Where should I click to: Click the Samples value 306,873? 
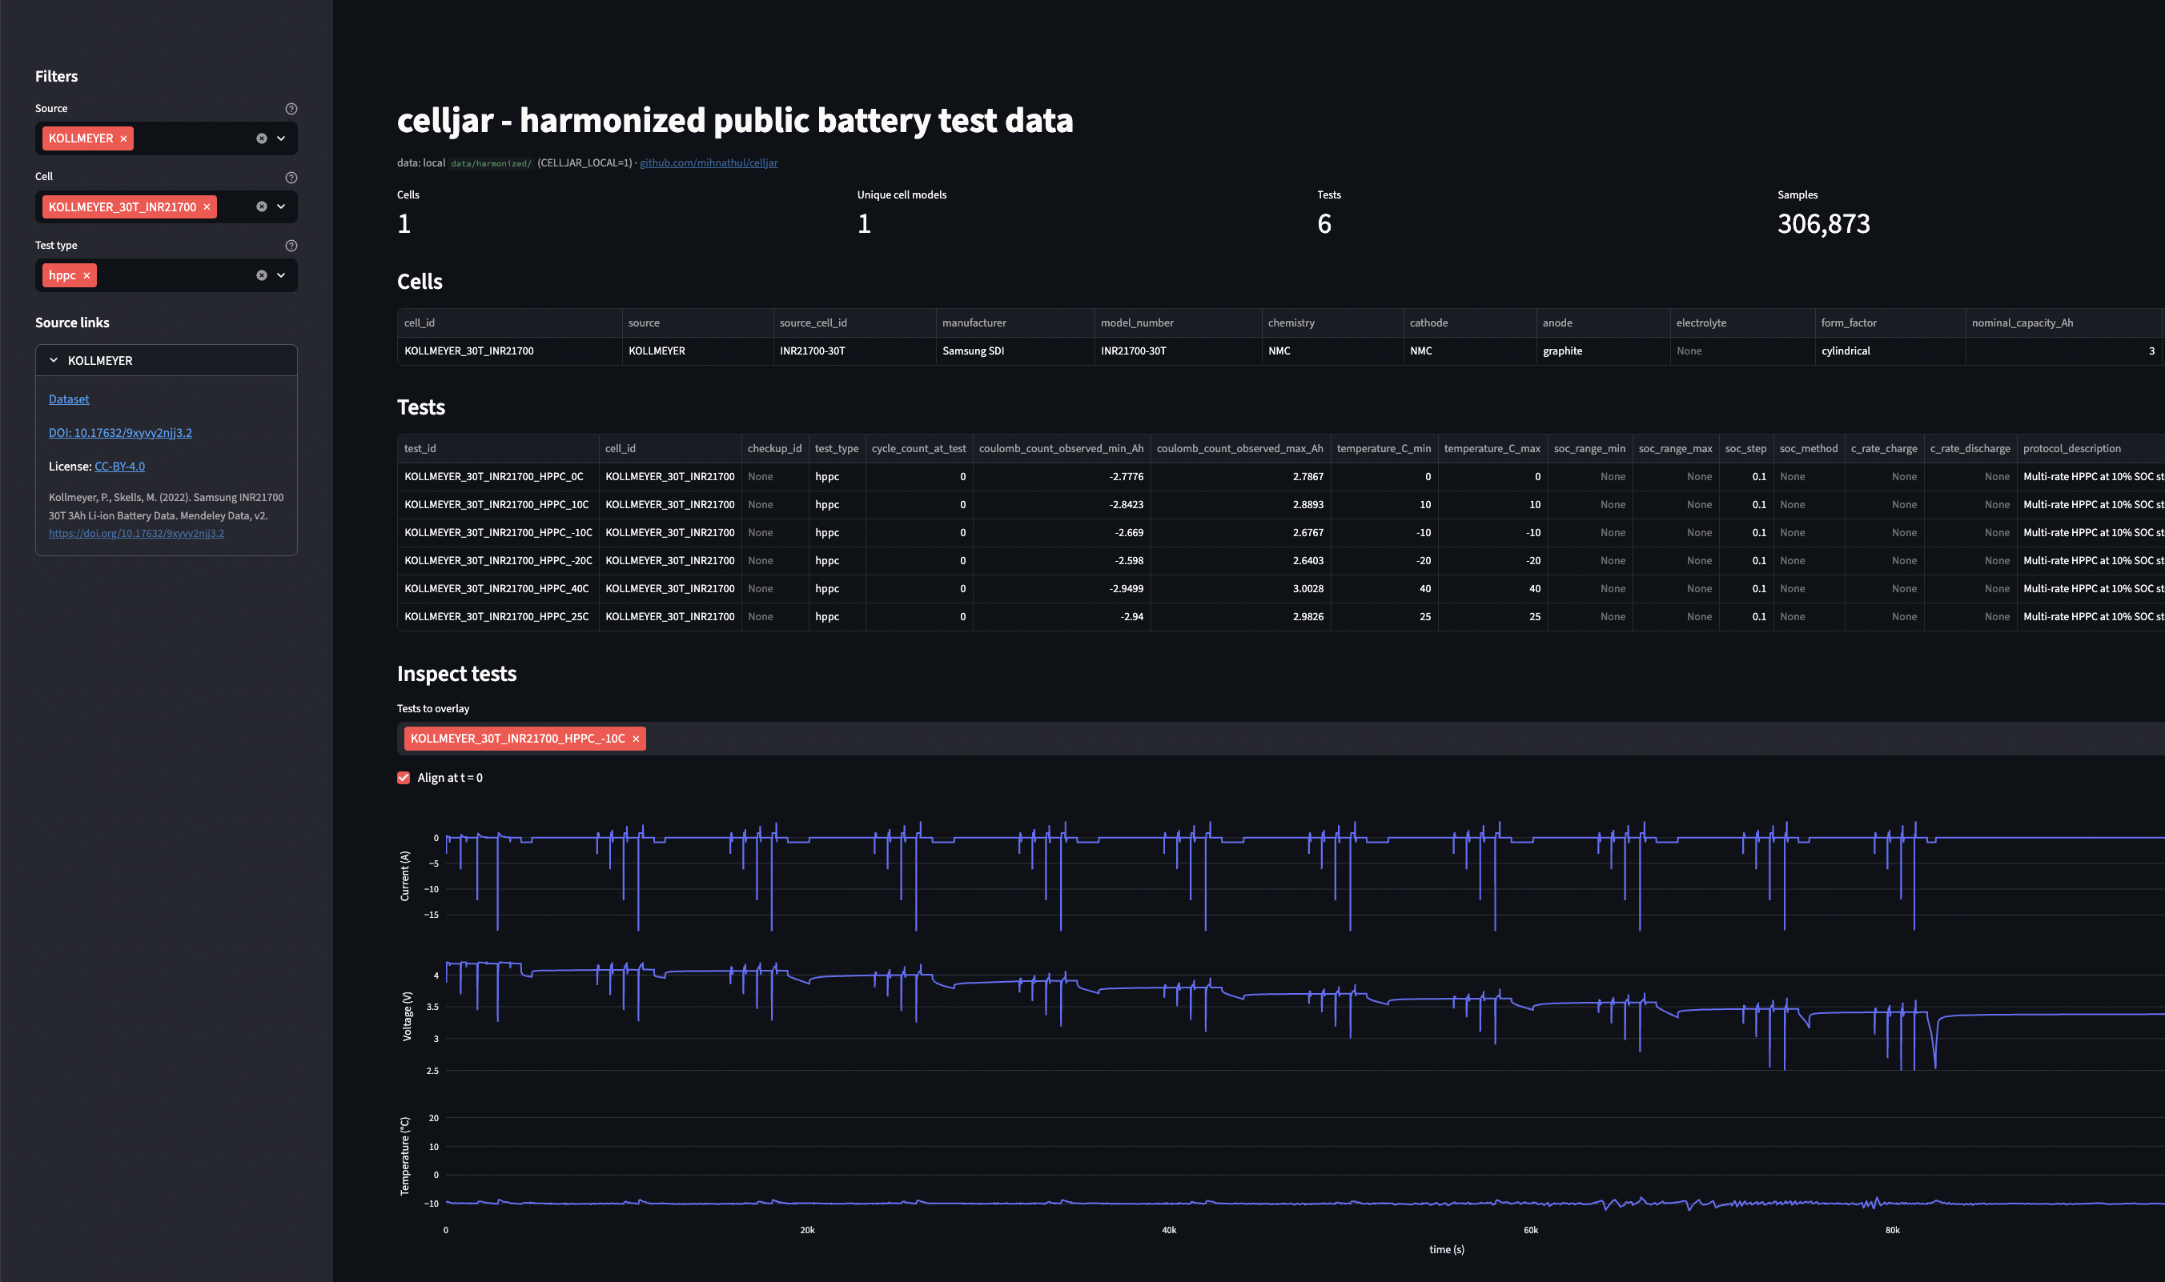tap(1824, 224)
